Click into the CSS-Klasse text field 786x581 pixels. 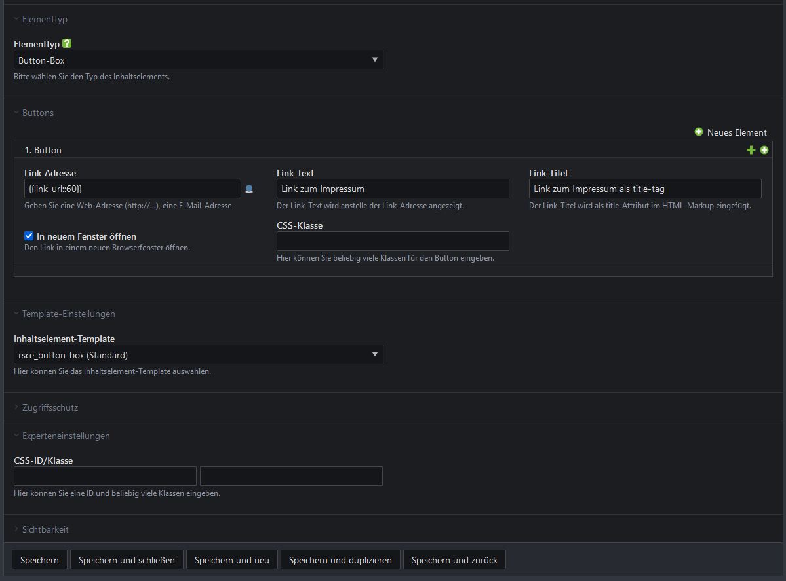pyautogui.click(x=393, y=241)
